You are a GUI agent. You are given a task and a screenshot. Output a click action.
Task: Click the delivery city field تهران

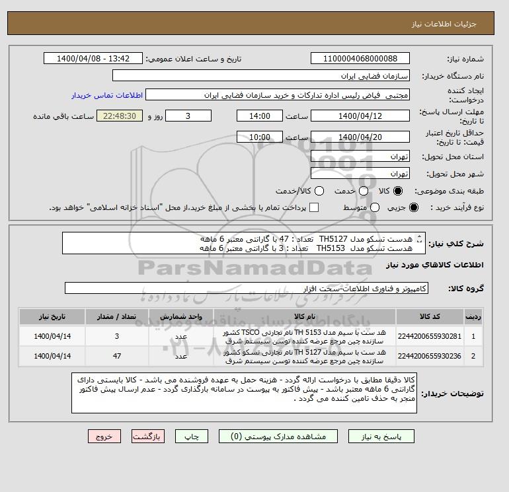[x=360, y=174]
